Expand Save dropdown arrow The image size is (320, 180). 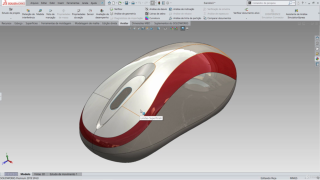pyautogui.click(x=129, y=3)
